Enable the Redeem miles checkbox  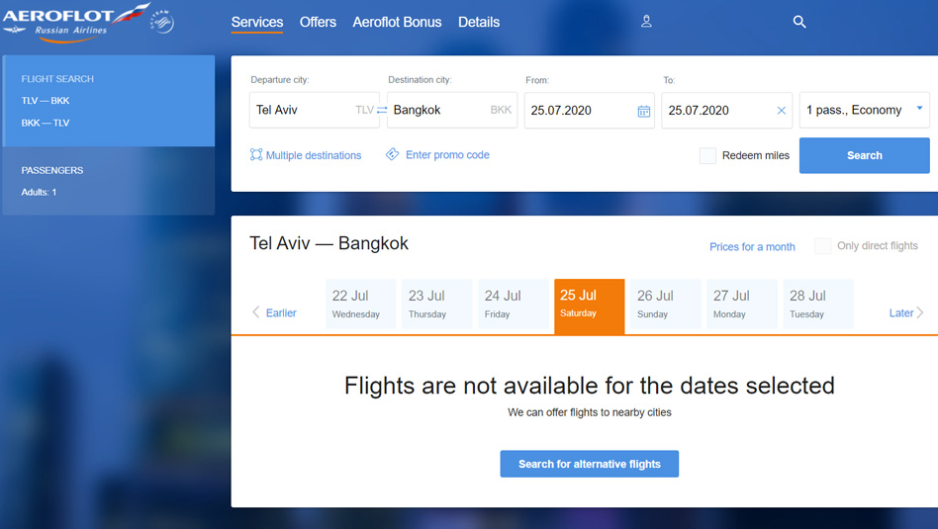pos(707,155)
